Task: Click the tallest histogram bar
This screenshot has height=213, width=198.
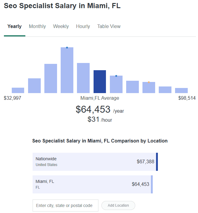Action: click(67, 70)
